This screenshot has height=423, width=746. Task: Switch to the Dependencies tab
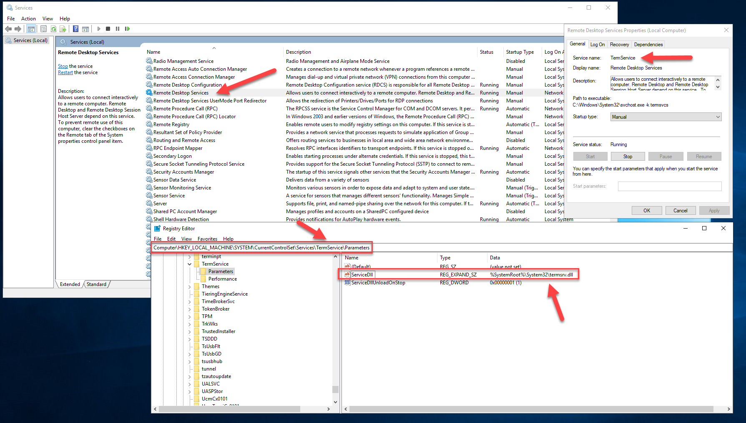point(648,45)
